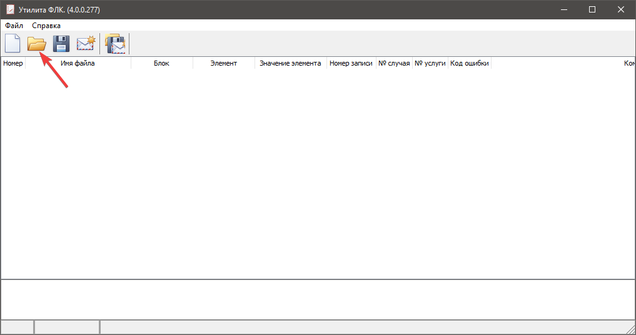Click the app icon in the title bar

[x=10, y=9]
